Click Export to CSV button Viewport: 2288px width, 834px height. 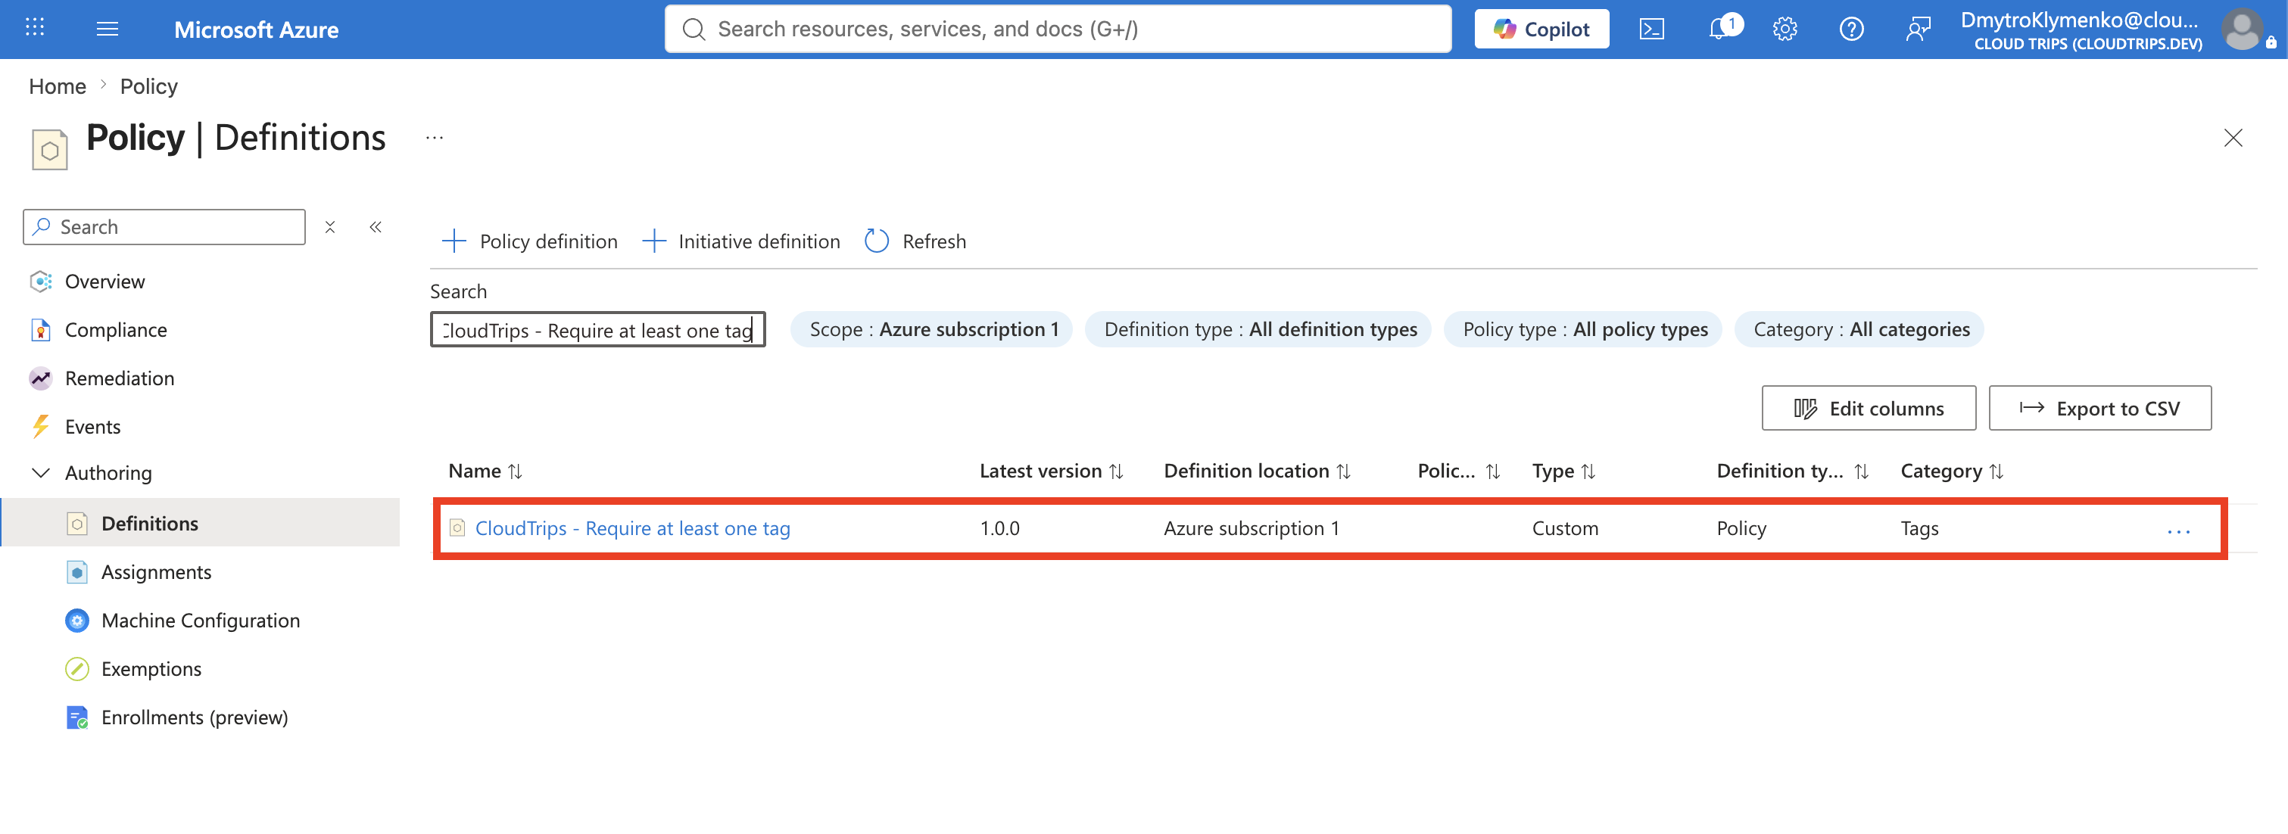click(2099, 408)
